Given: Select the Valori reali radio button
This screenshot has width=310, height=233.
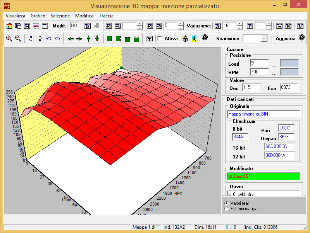Looking at the screenshot, I should point(227,203).
